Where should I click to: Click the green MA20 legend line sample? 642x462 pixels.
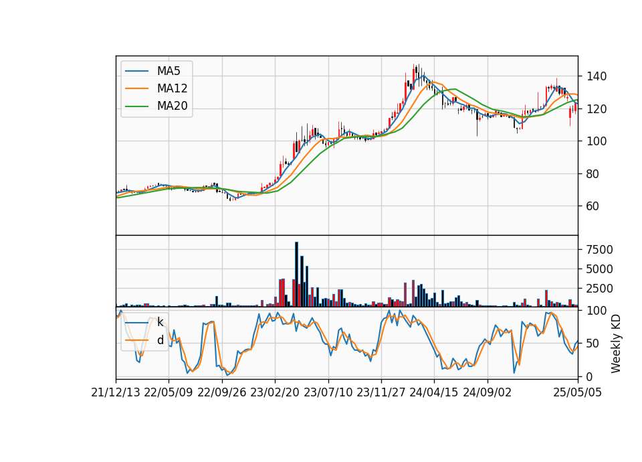point(136,106)
